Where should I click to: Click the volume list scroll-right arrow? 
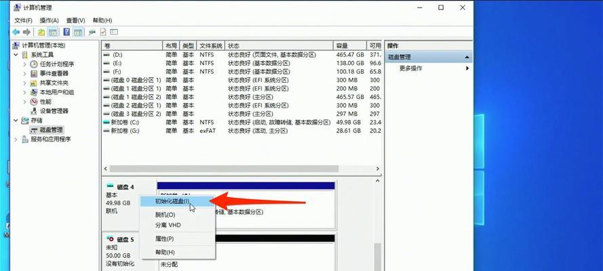point(378,169)
